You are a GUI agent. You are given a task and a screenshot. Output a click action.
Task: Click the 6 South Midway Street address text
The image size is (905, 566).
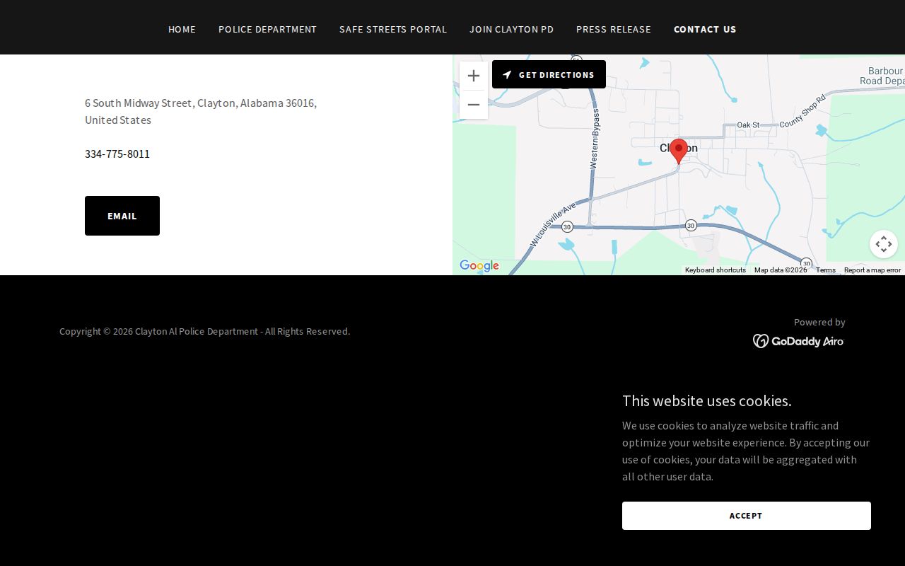(201, 111)
